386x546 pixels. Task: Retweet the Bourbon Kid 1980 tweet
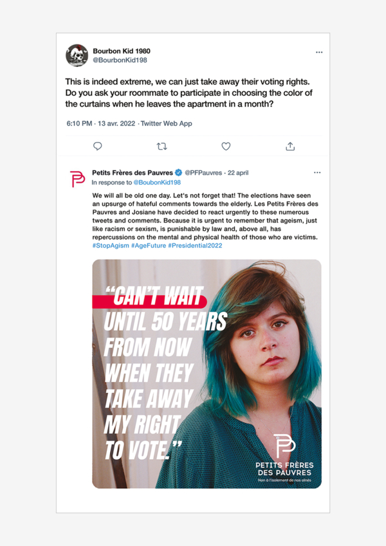tap(161, 147)
